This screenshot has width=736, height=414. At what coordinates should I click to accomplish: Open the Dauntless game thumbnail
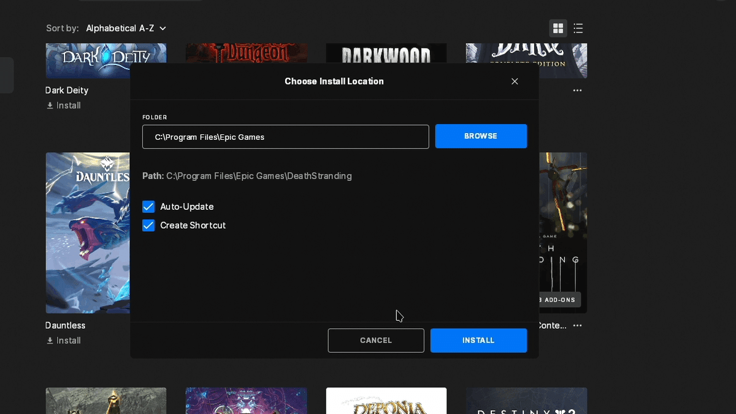coord(88,233)
